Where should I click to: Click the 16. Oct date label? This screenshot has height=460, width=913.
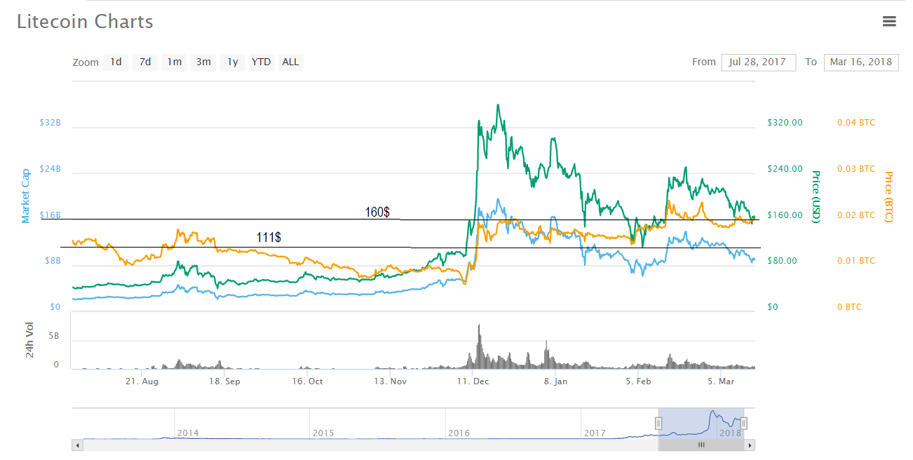tap(307, 381)
